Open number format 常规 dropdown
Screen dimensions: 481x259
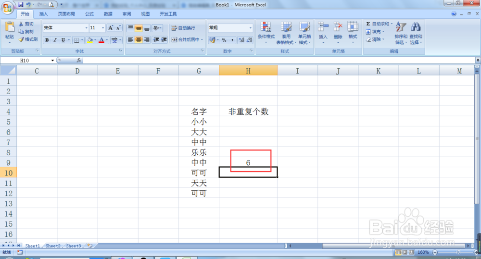click(x=250, y=28)
